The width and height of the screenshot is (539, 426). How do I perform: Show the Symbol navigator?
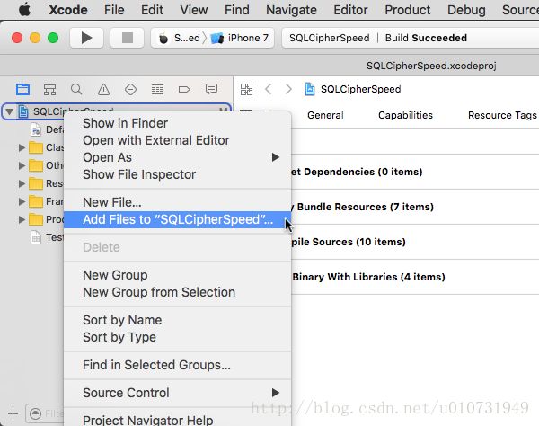point(49,89)
